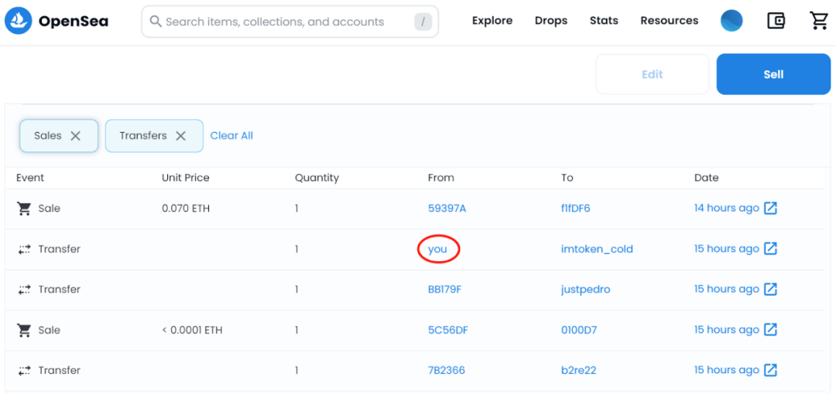Viewport: 836px width, 394px height.
Task: Open the Drops menu item
Action: point(551,21)
